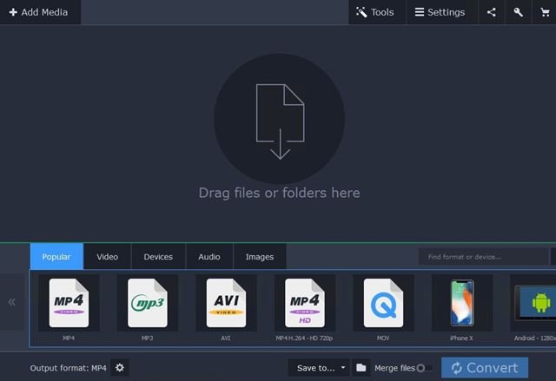Click the Convert button
Screen dimensions: 556x381
tap(485, 368)
